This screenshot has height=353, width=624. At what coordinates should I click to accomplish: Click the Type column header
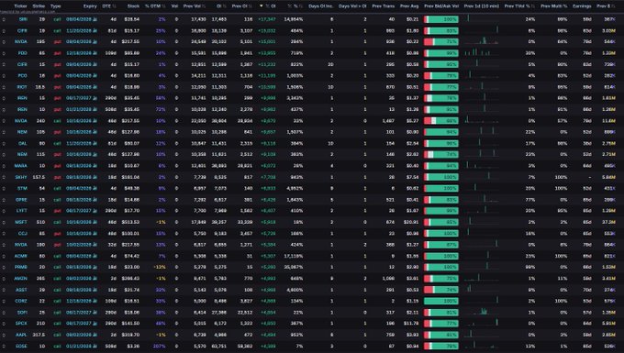click(x=56, y=6)
